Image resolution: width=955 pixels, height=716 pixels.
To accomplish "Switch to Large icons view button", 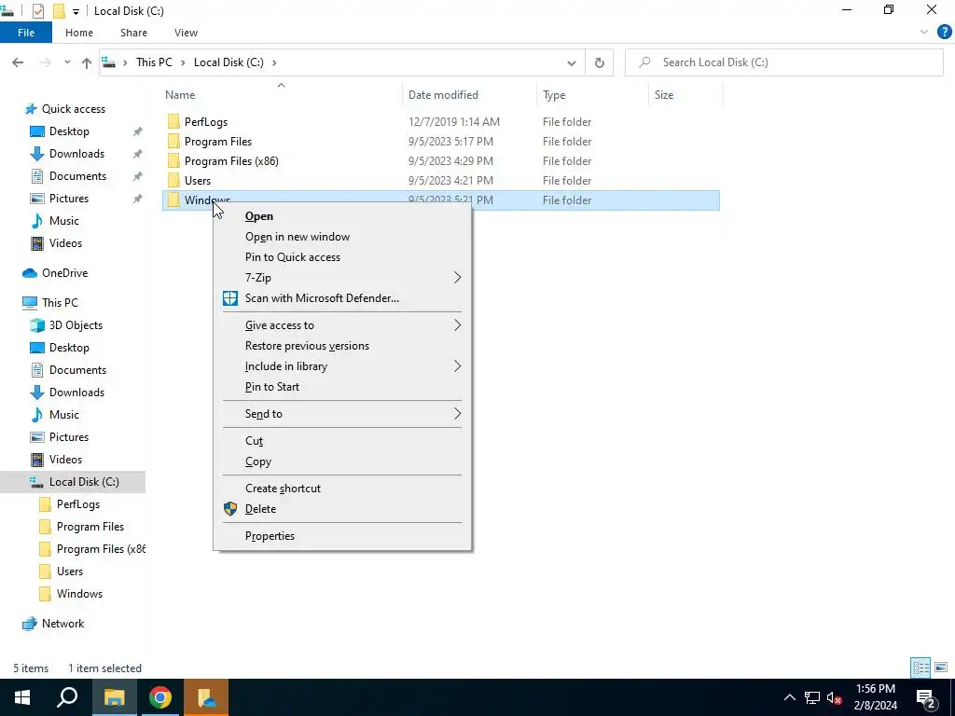I will coord(941,668).
